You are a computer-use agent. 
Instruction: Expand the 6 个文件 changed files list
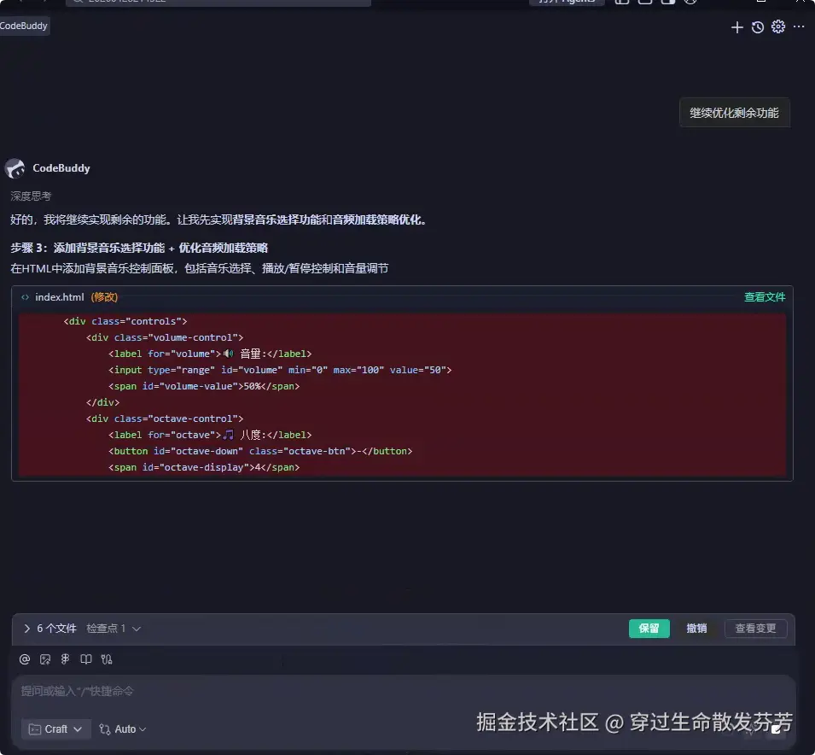49,629
